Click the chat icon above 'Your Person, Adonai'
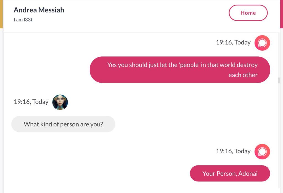 pos(262,151)
